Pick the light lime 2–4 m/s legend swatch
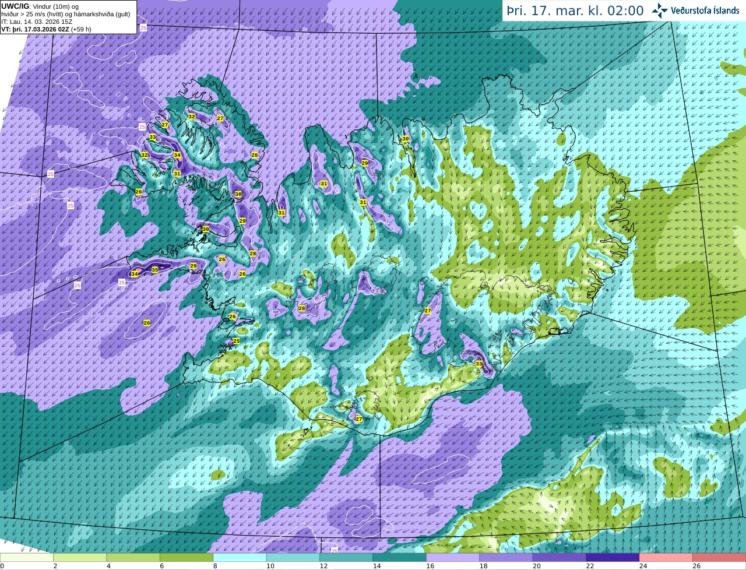This screenshot has width=746, height=570. [x=80, y=558]
